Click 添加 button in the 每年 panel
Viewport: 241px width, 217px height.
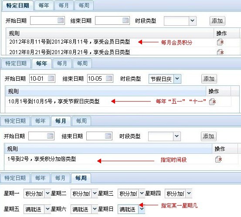pyautogui.click(x=209, y=79)
